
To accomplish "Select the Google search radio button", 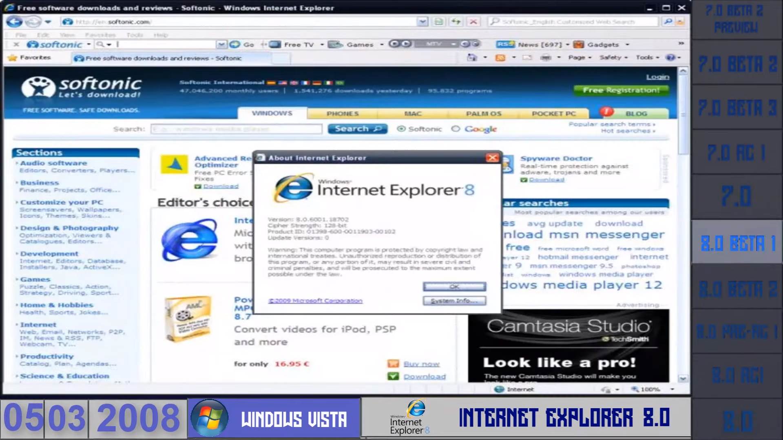I will tap(456, 129).
